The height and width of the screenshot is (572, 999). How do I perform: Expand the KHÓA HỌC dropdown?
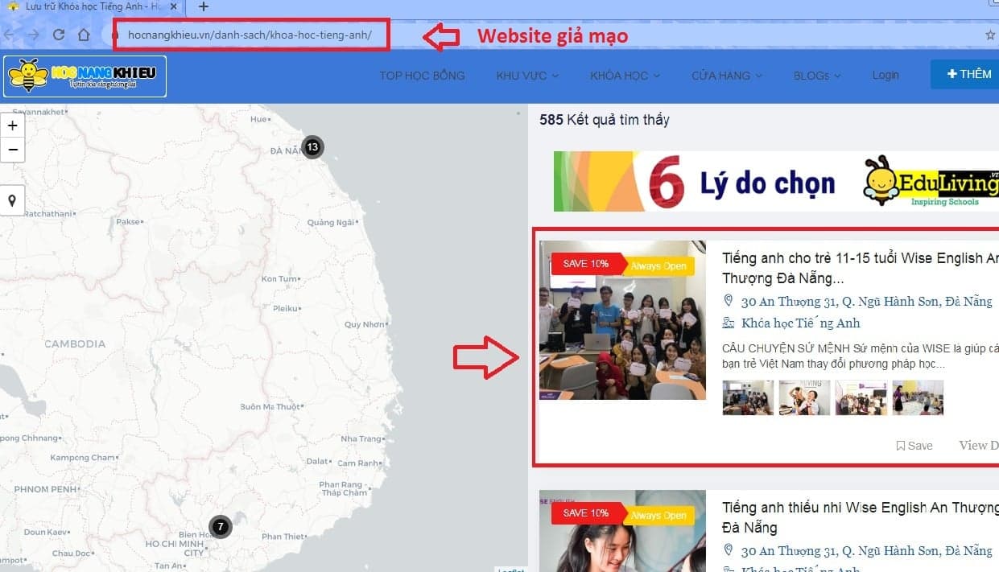tap(625, 76)
